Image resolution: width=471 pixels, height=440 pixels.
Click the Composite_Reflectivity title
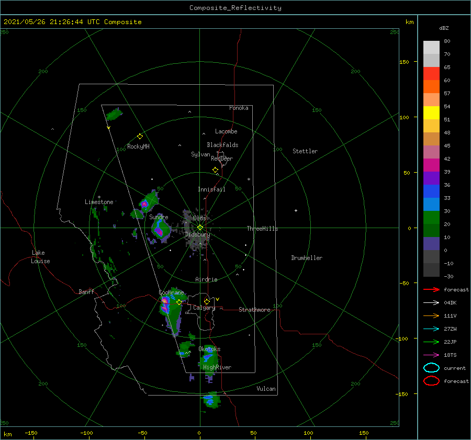(x=235, y=8)
